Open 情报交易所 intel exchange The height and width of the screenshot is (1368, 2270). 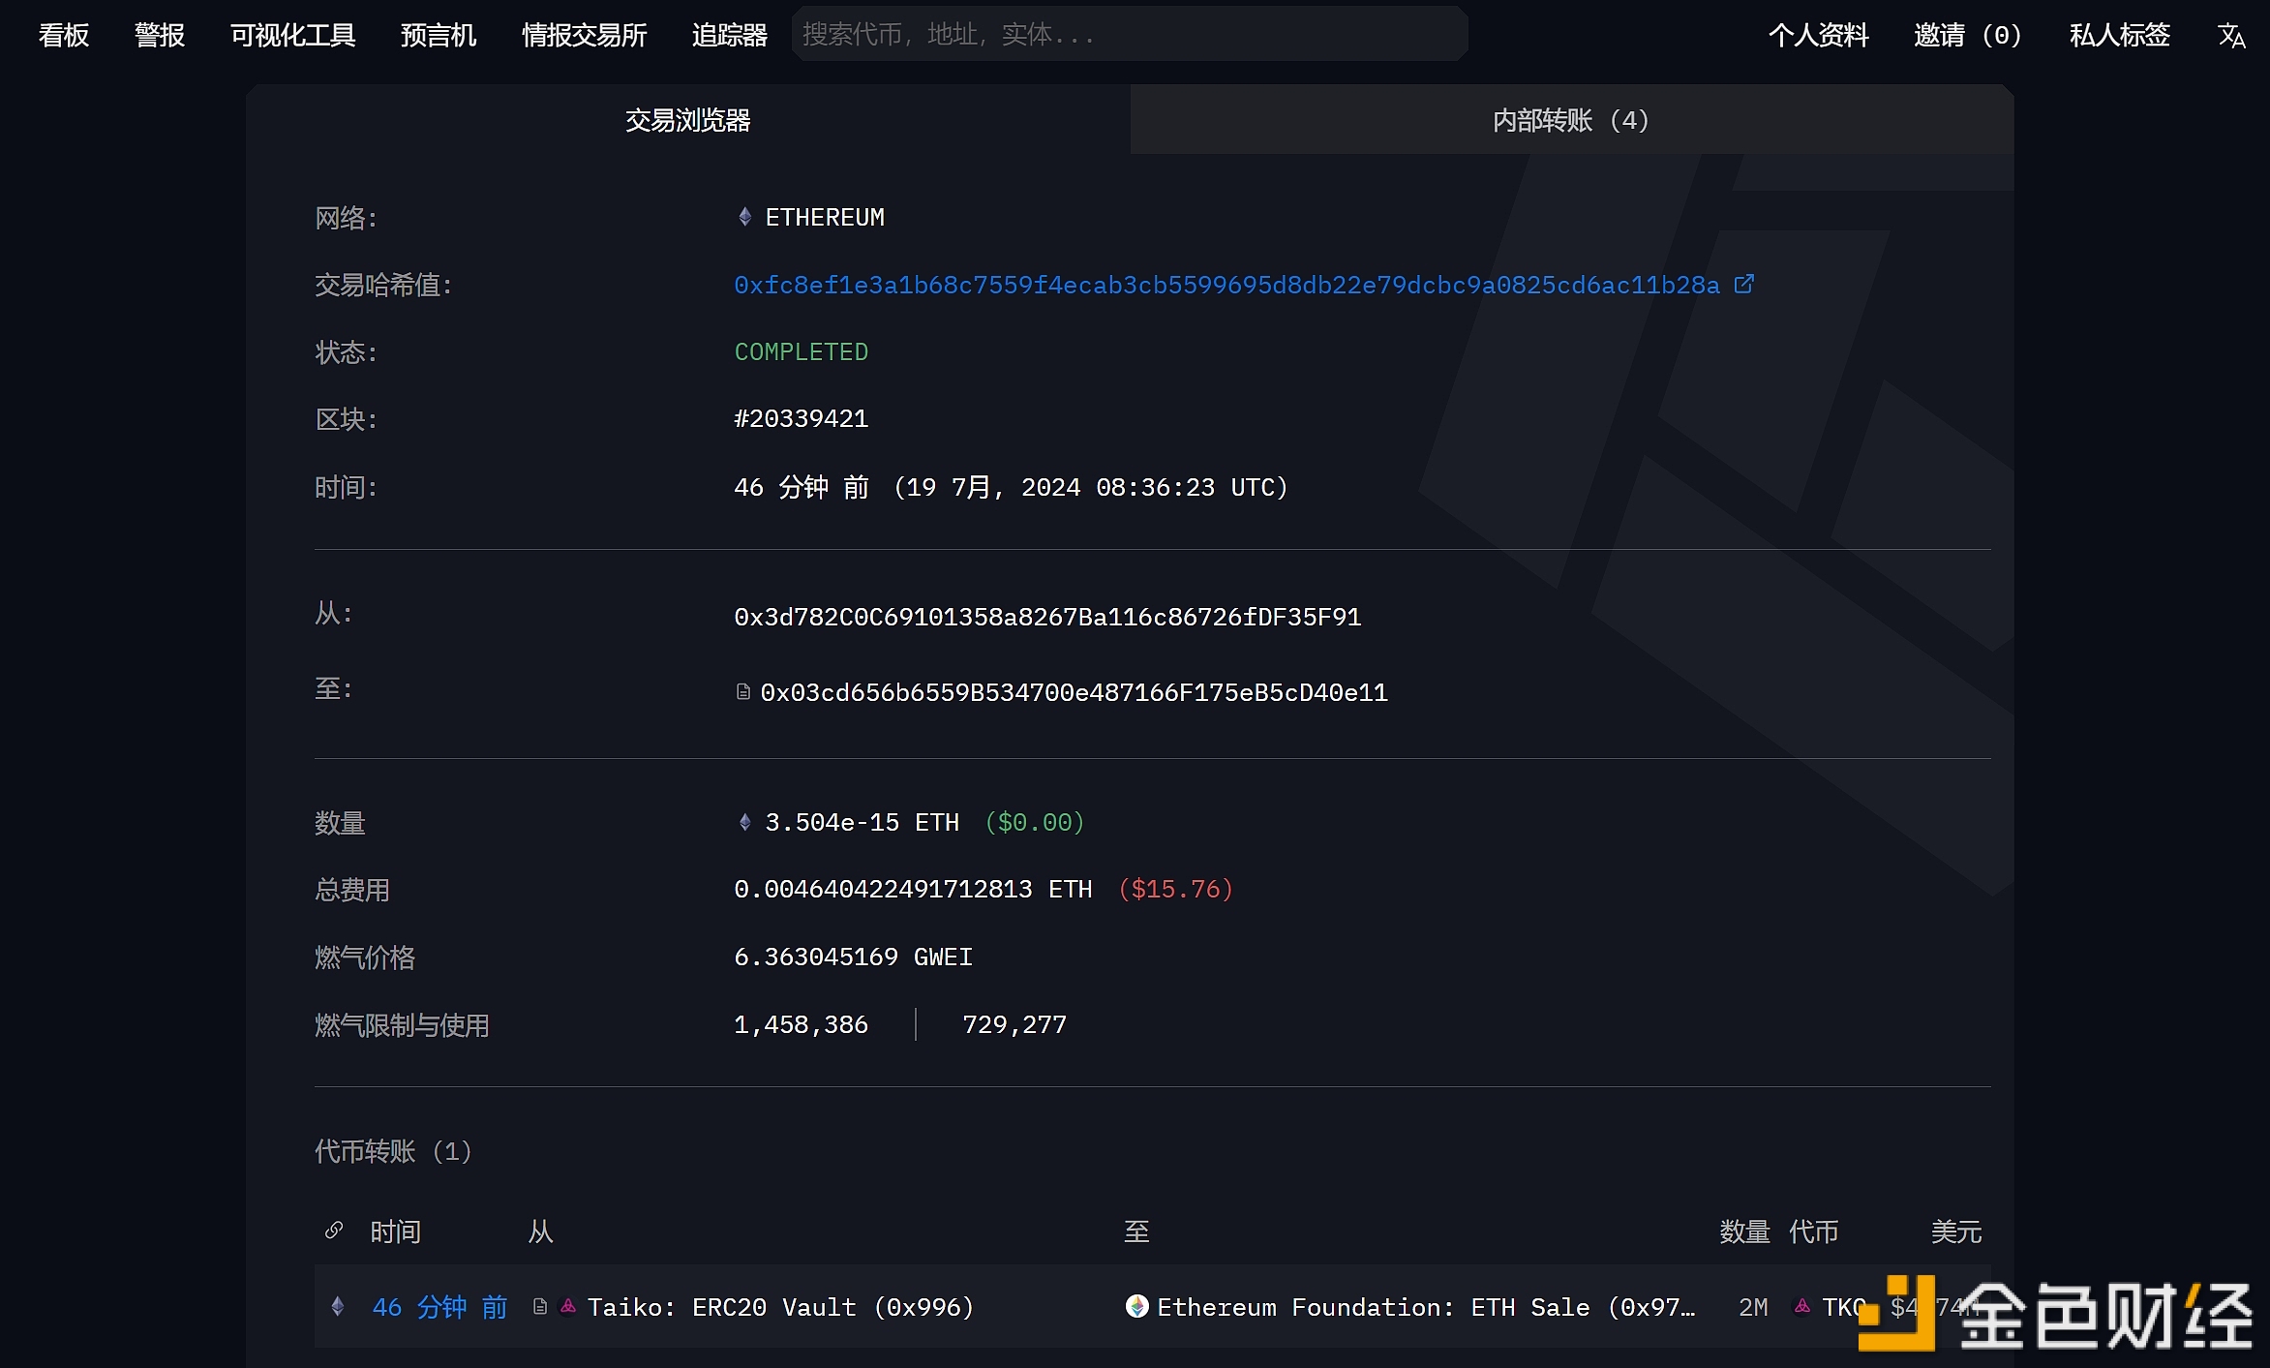pos(584,35)
